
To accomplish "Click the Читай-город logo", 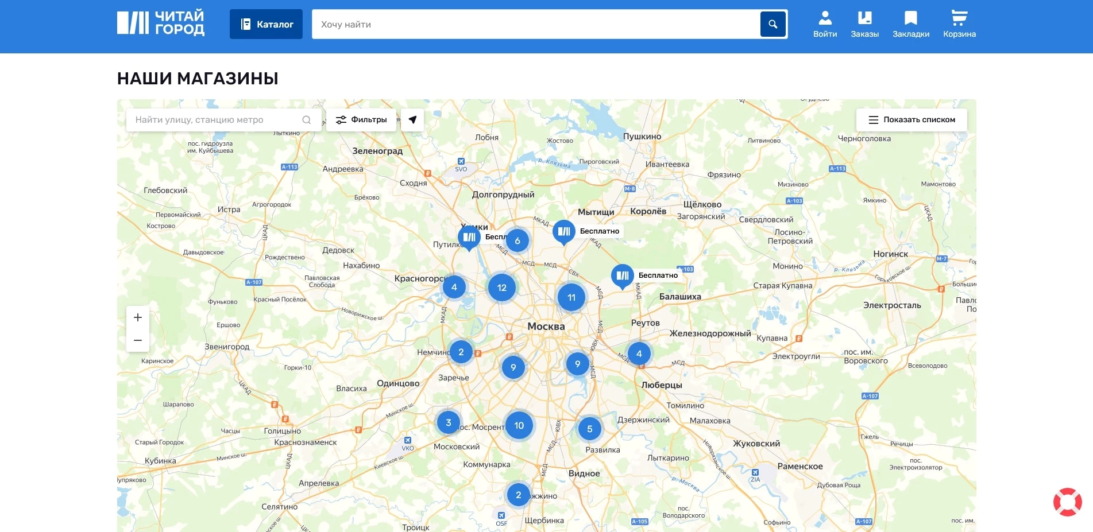I will 161,24.
